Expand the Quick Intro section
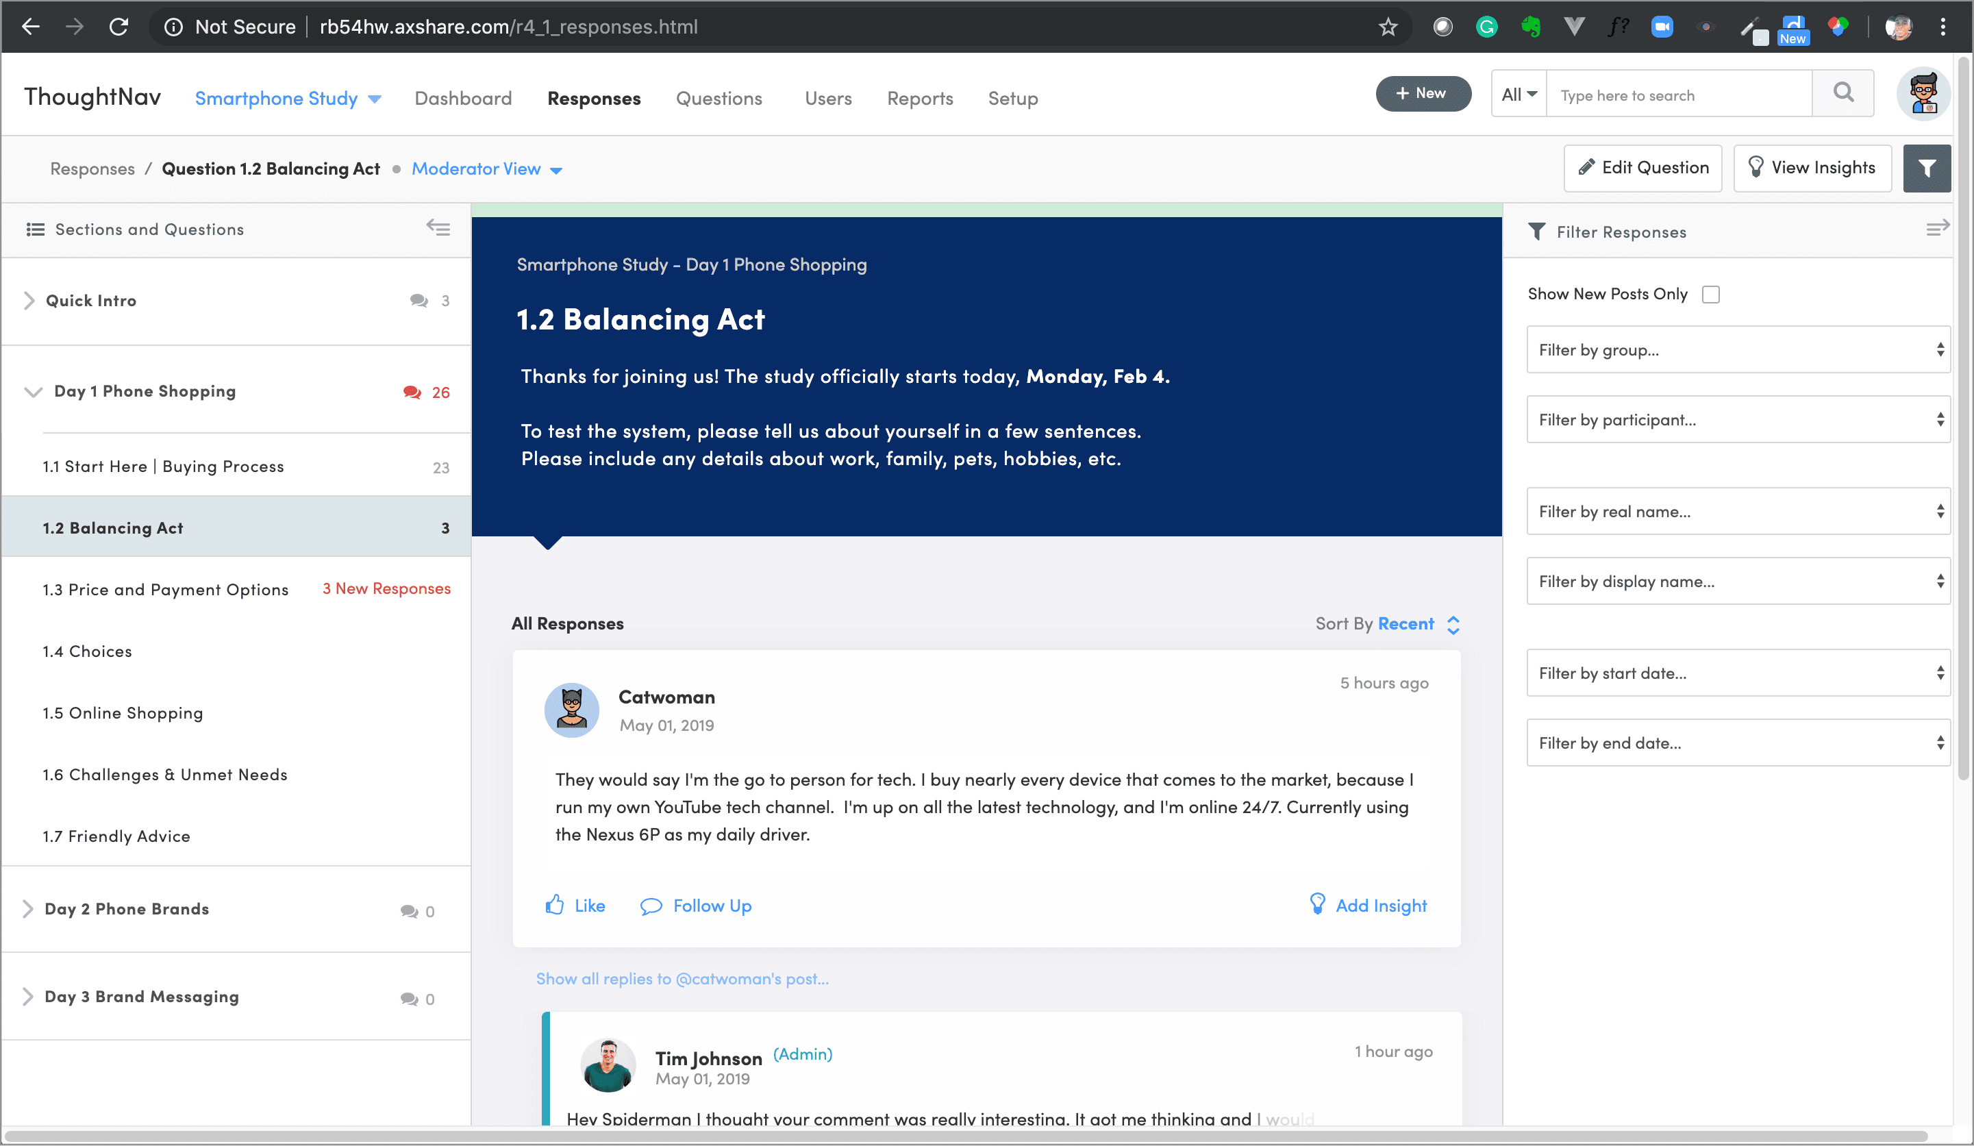Image resolution: width=1974 pixels, height=1146 pixels. pyautogui.click(x=29, y=301)
